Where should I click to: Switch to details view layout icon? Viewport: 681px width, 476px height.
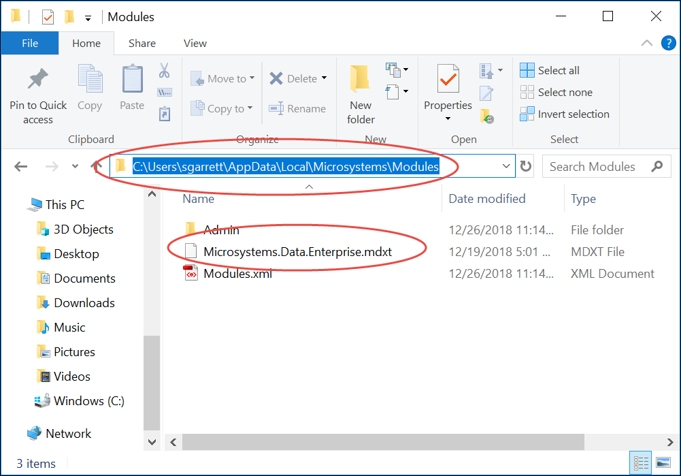(640, 464)
